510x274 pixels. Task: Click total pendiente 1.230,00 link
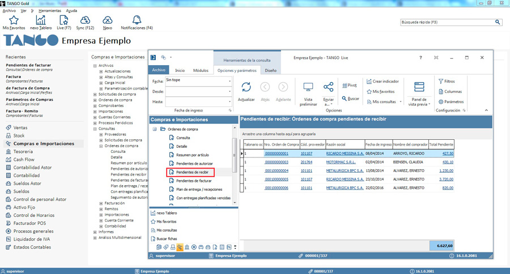click(446, 170)
